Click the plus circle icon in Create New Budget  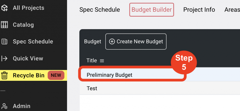(x=112, y=42)
